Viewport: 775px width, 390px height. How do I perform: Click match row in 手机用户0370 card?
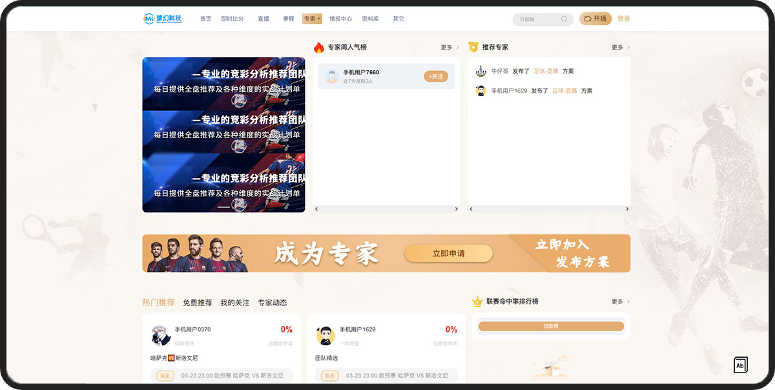(222, 376)
